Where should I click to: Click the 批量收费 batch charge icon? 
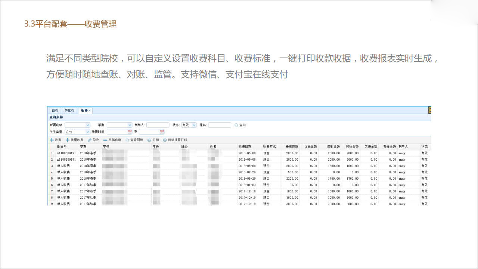(68, 140)
